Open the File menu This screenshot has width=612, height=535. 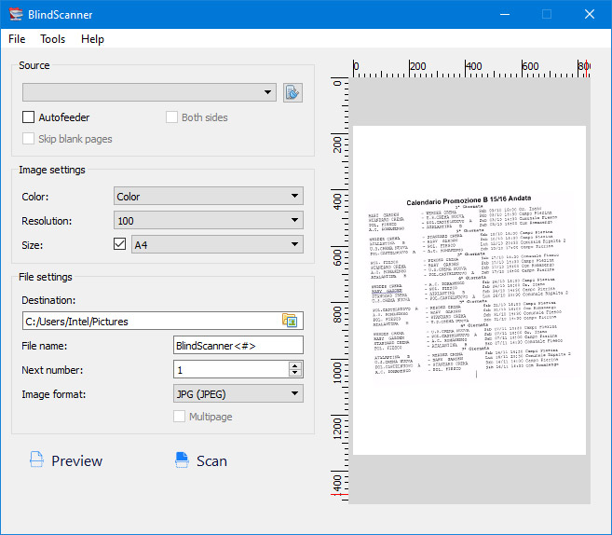[17, 39]
